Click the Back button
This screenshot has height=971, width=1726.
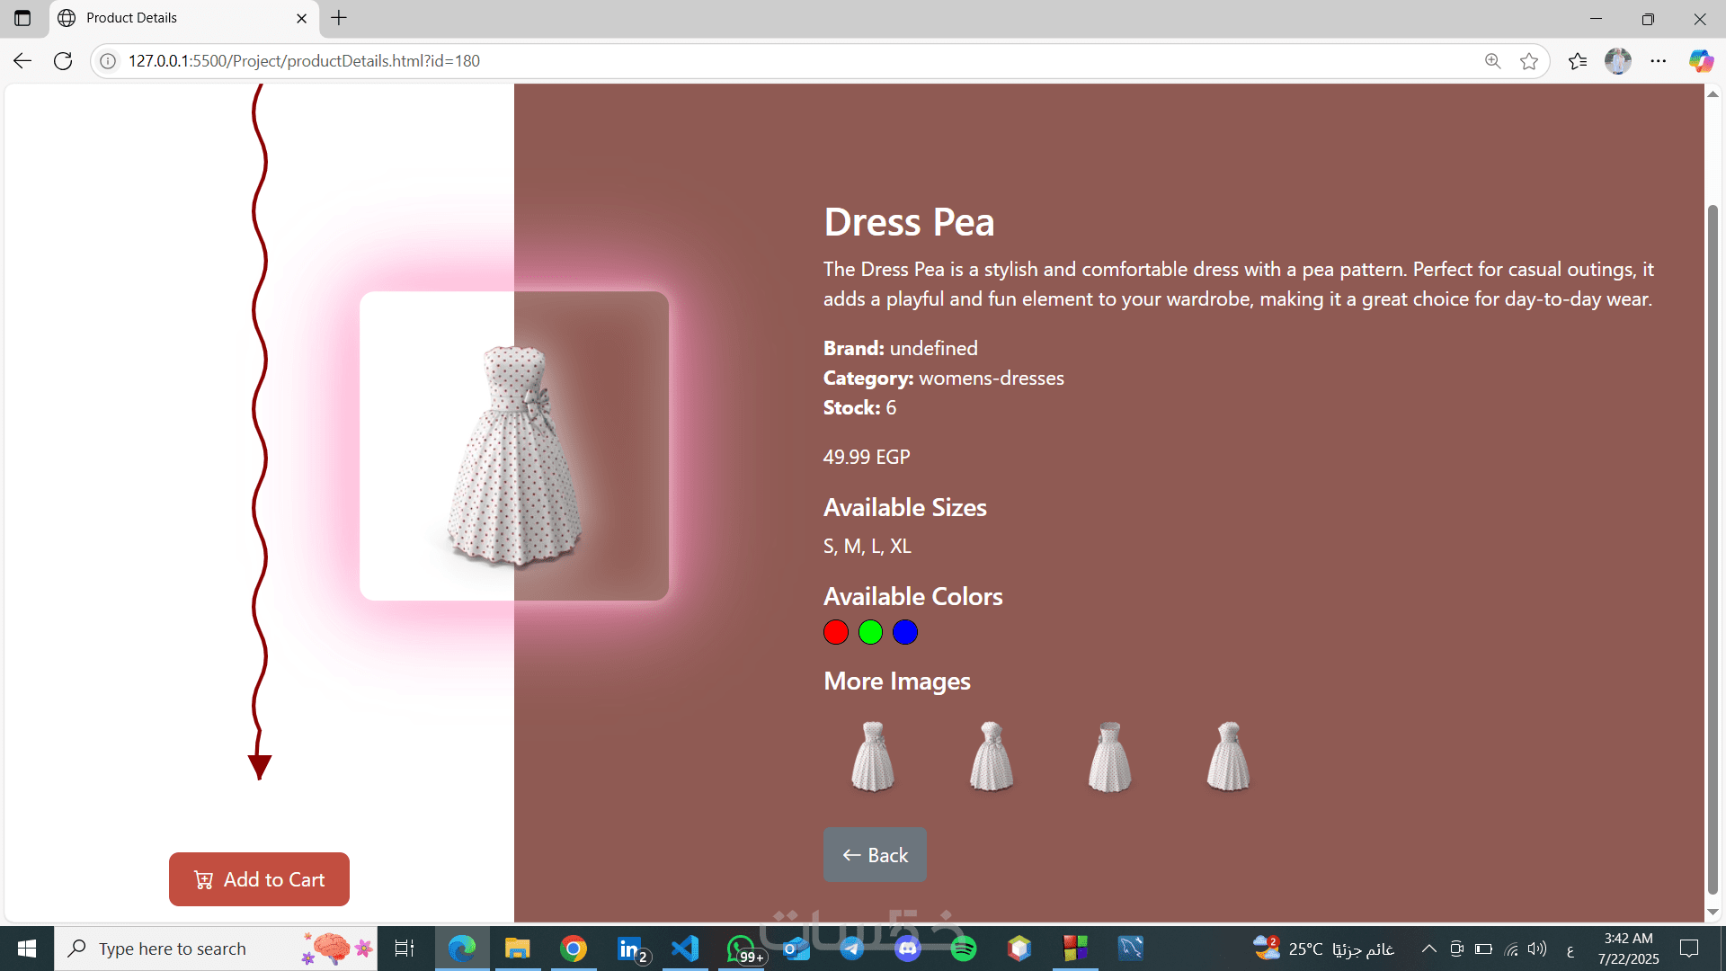click(x=874, y=855)
